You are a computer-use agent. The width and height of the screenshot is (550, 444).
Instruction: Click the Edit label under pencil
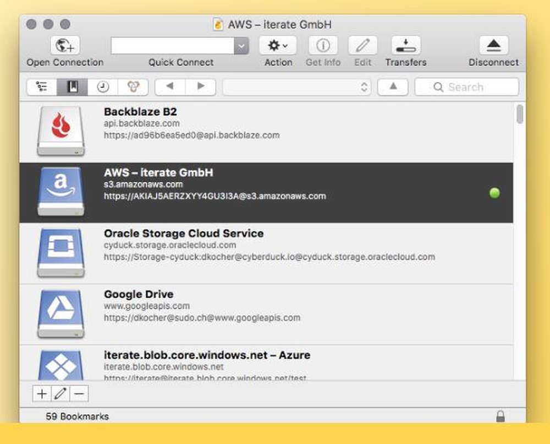(x=362, y=63)
